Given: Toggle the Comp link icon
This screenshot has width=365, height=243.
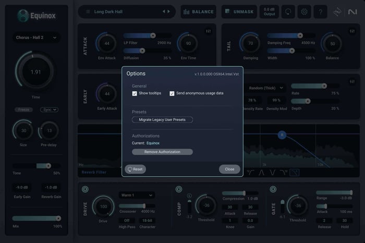Looking at the screenshot, I should pyautogui.click(x=189, y=196).
